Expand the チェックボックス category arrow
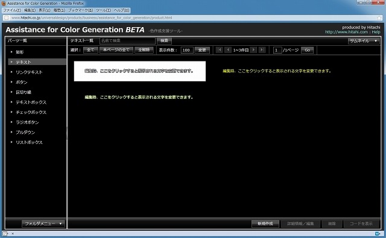Screen dimensions: 386x238 11,112
